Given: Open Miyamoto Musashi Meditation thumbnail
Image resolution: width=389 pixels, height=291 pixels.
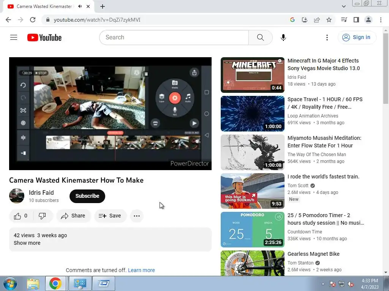Looking at the screenshot, I should point(253,152).
